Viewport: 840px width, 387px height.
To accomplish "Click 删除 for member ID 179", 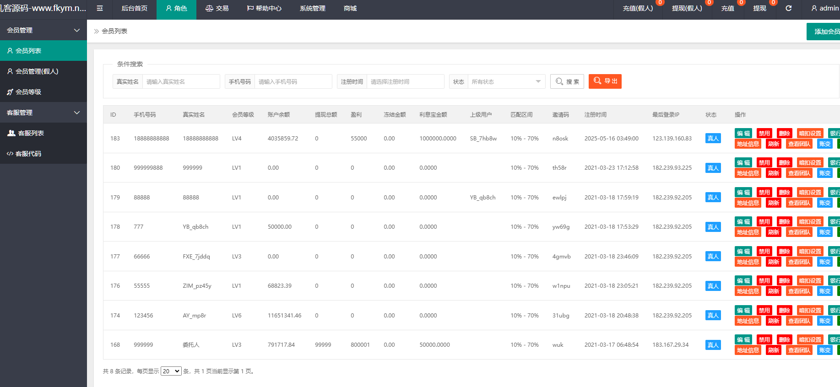I will pyautogui.click(x=785, y=193).
